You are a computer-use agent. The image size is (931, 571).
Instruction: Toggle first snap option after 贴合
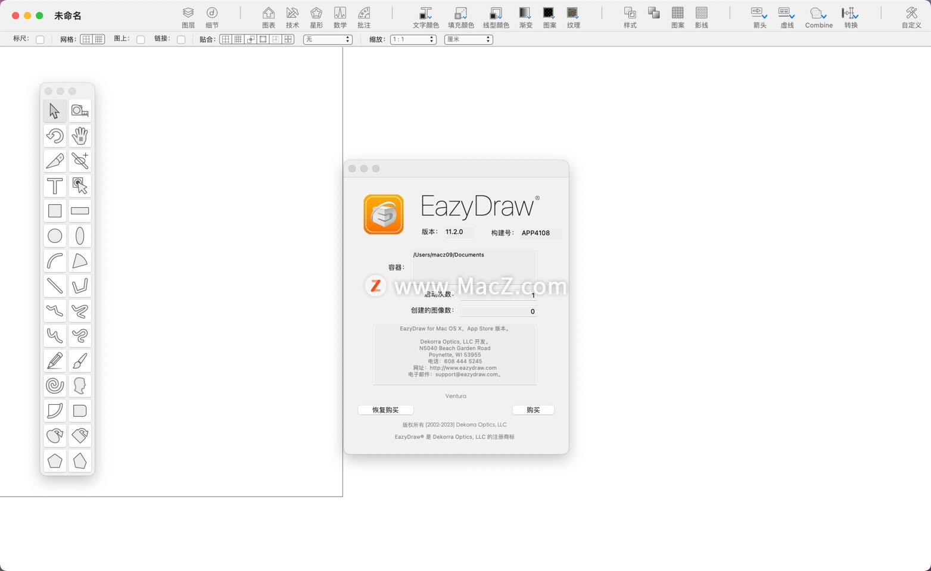tap(226, 39)
